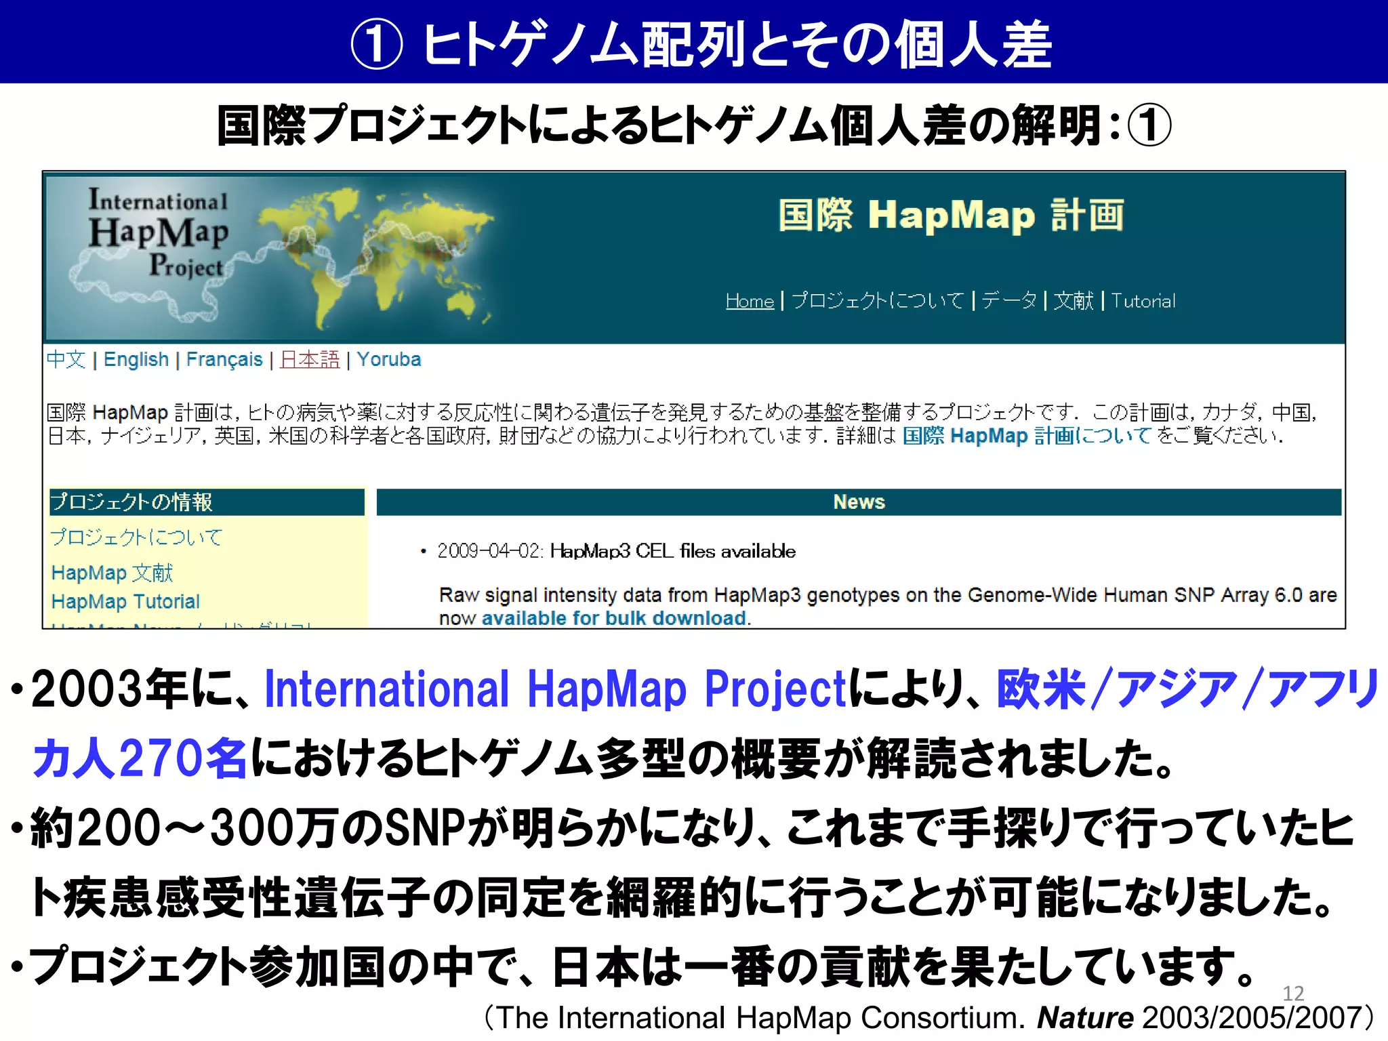Open the HapMap 文献 sidebar link

coord(113,573)
